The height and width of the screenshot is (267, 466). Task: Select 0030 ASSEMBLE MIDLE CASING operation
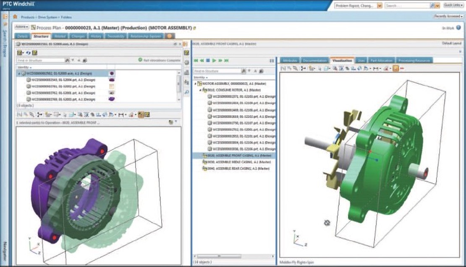coord(235,162)
